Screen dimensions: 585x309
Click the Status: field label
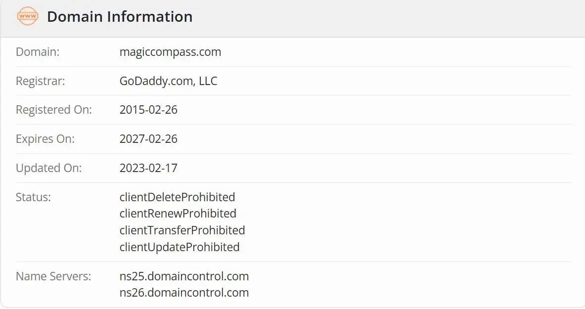(33, 197)
